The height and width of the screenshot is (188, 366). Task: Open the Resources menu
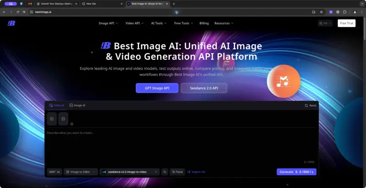tap(224, 23)
